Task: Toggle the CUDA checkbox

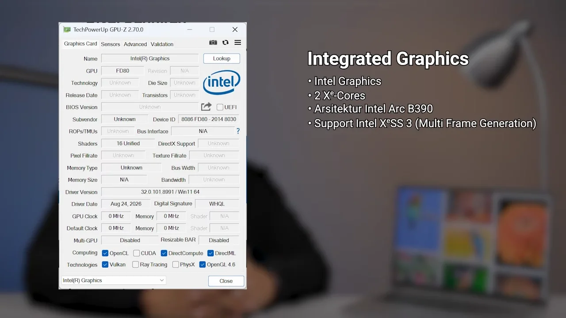Action: click(137, 253)
